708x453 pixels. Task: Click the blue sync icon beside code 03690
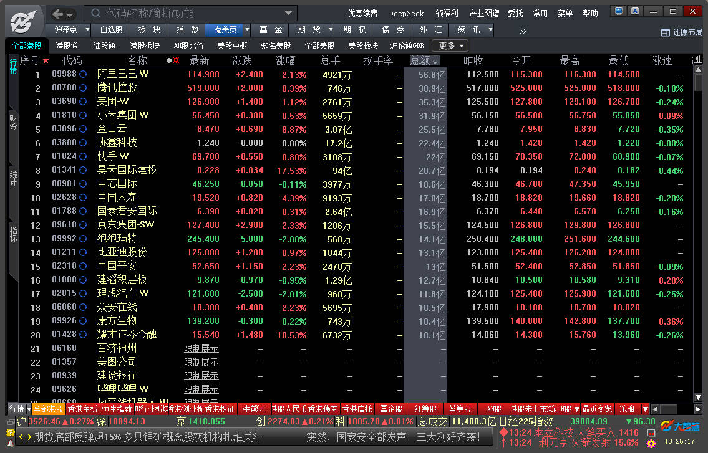(83, 102)
